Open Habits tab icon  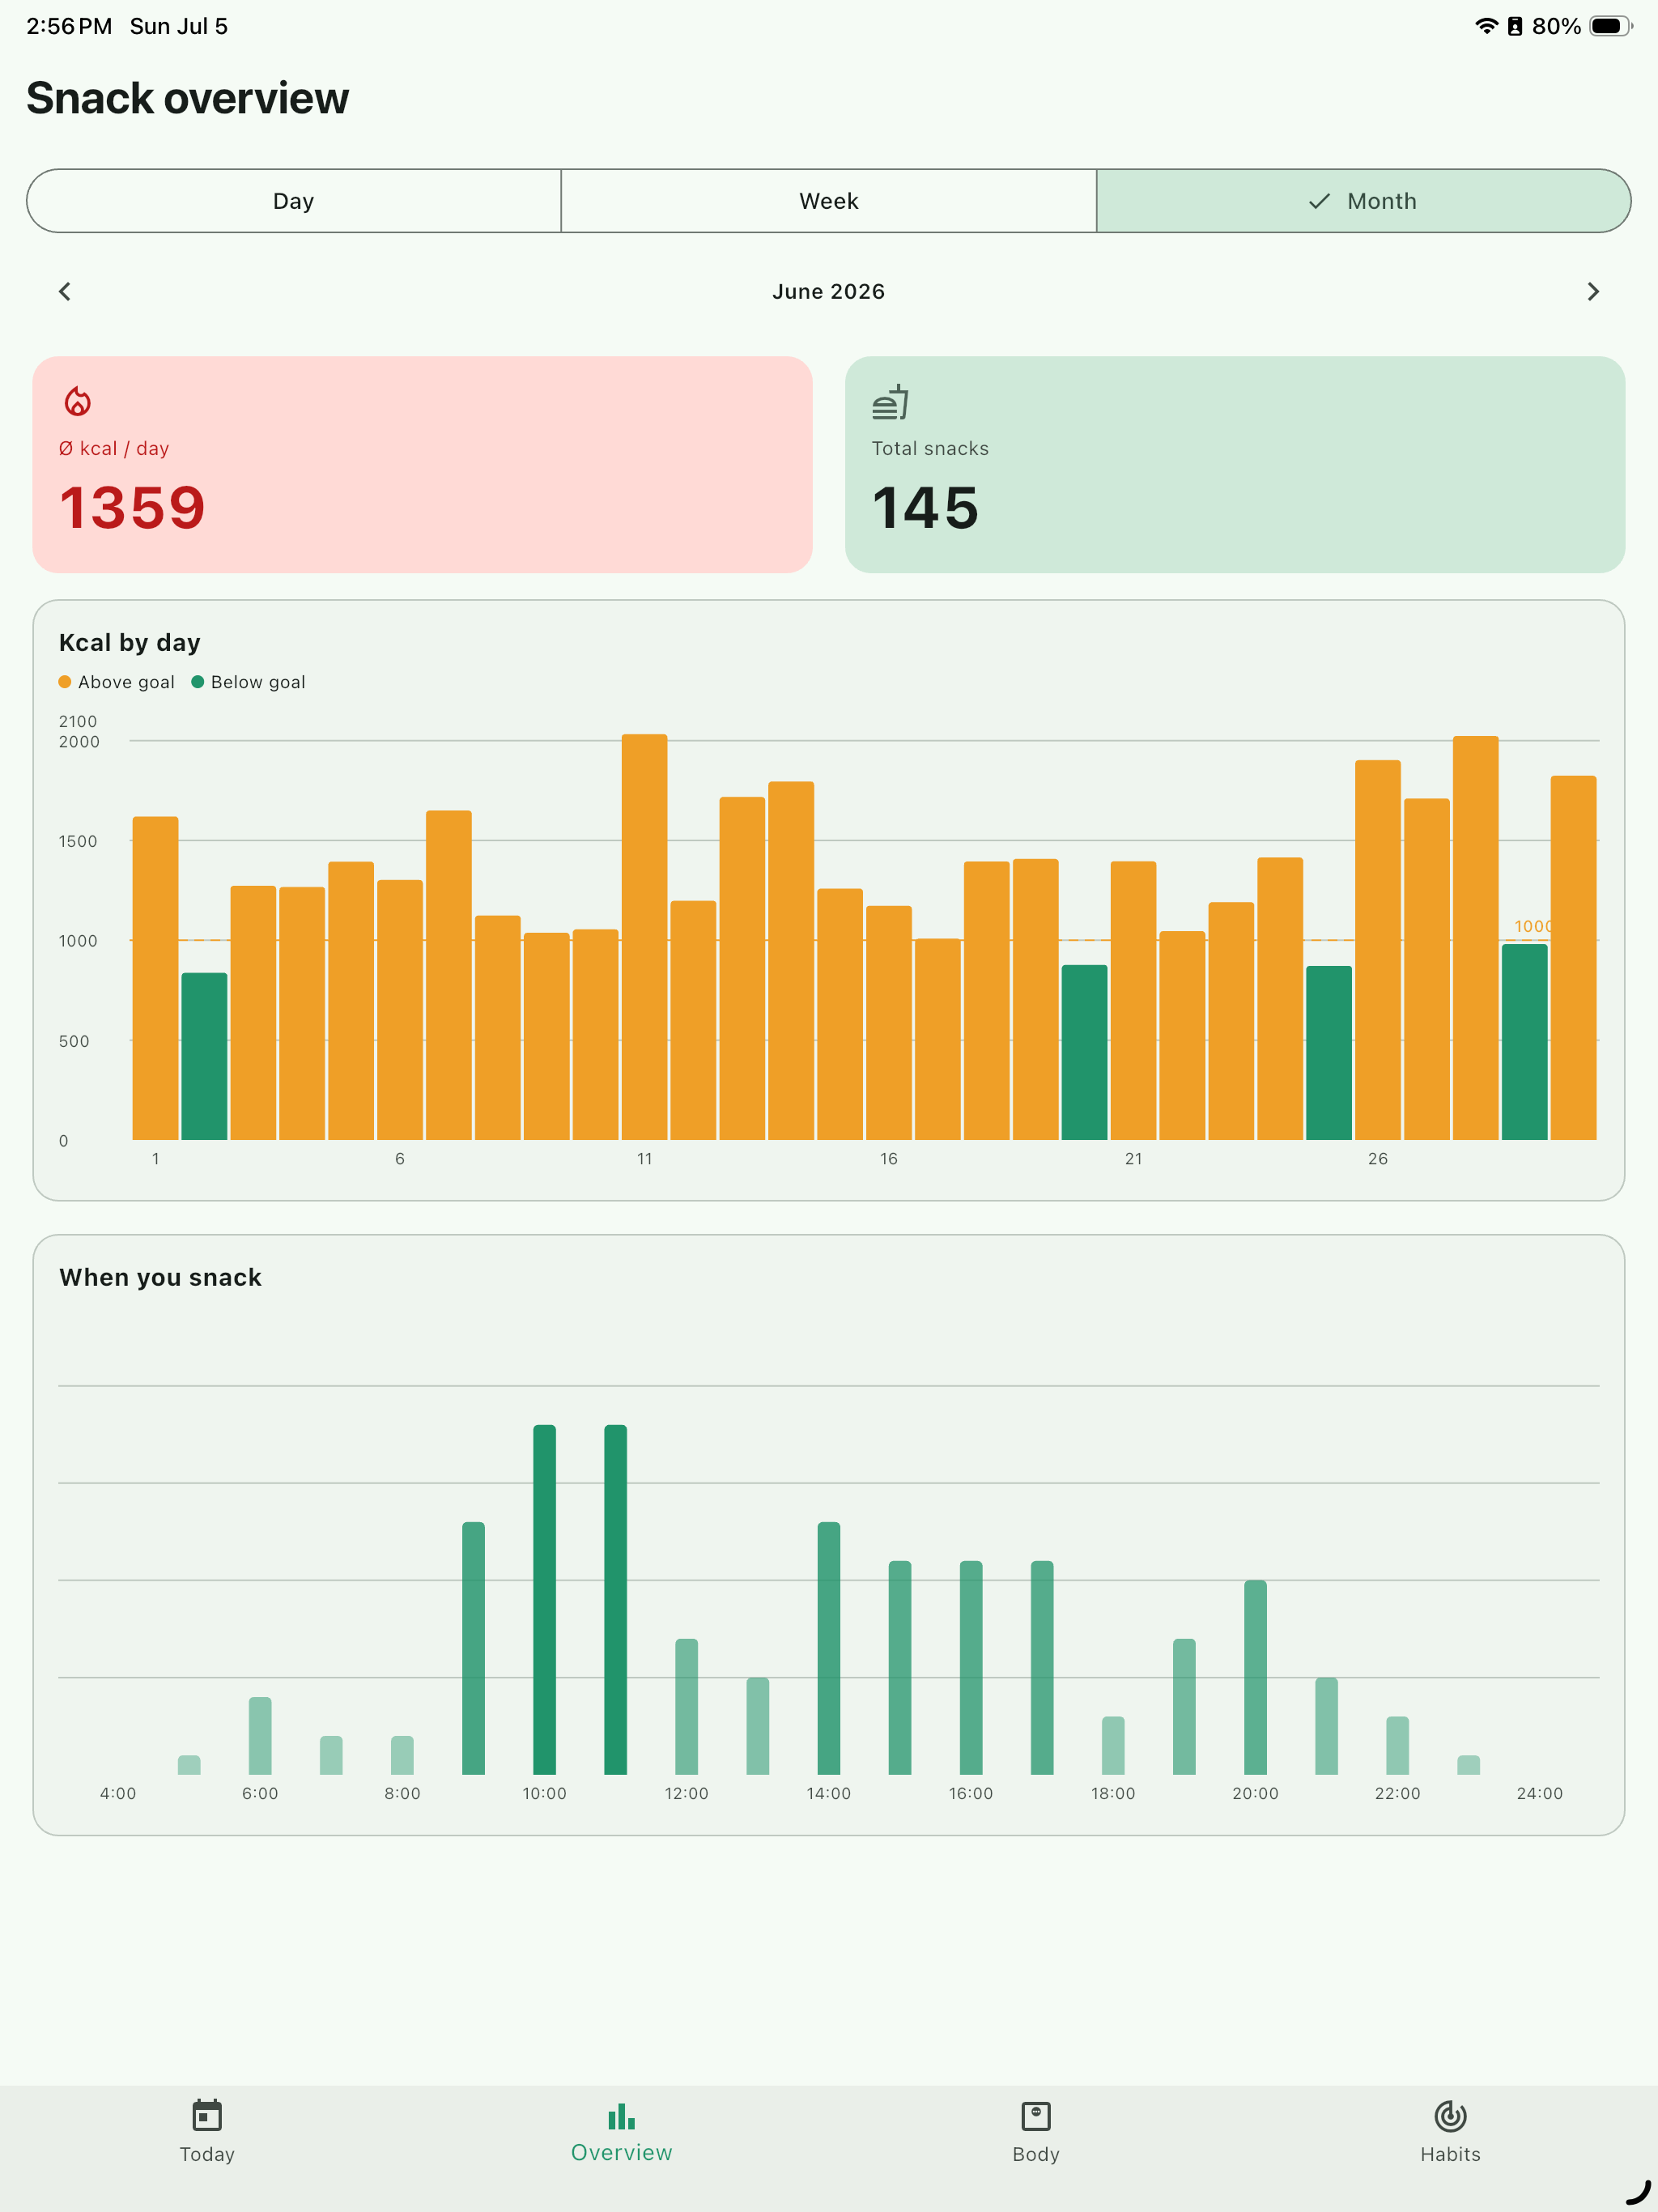pyautogui.click(x=1450, y=2116)
